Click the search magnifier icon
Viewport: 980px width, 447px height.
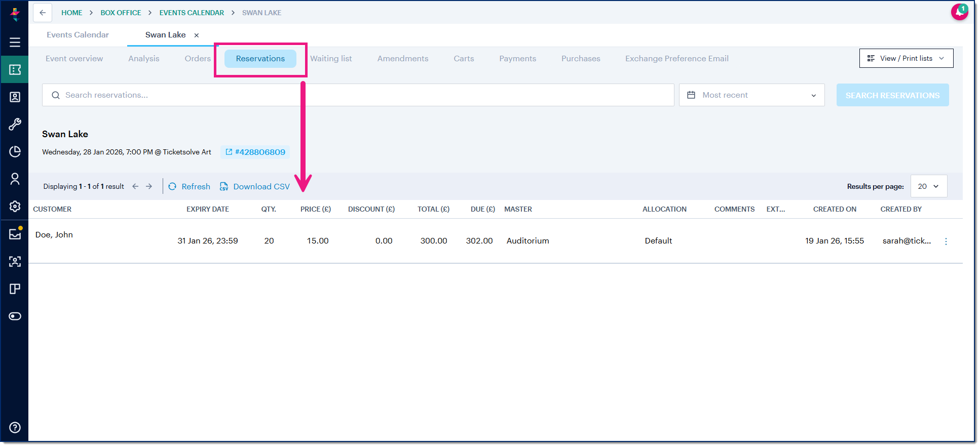56,95
